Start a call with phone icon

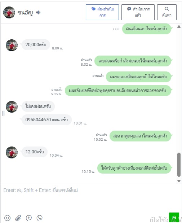pyautogui.click(x=39, y=218)
